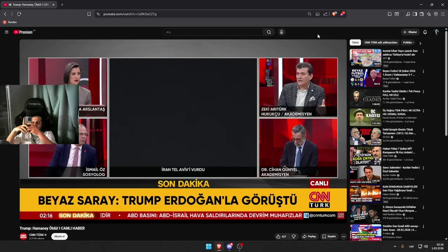Image resolution: width=448 pixels, height=252 pixels.
Task: Click the Paylaş share button
Action: tap(309, 236)
